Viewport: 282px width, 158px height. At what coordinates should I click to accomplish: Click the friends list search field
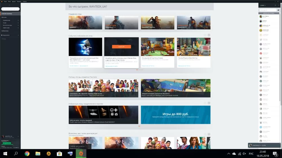pos(268,10)
